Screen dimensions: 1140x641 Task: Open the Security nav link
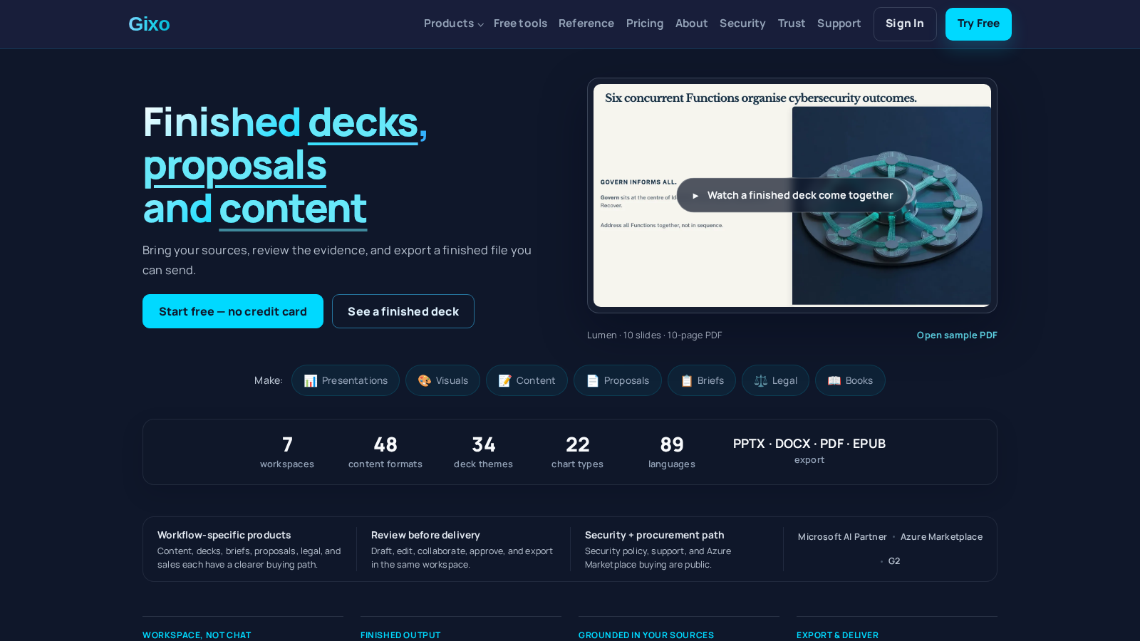tap(742, 24)
